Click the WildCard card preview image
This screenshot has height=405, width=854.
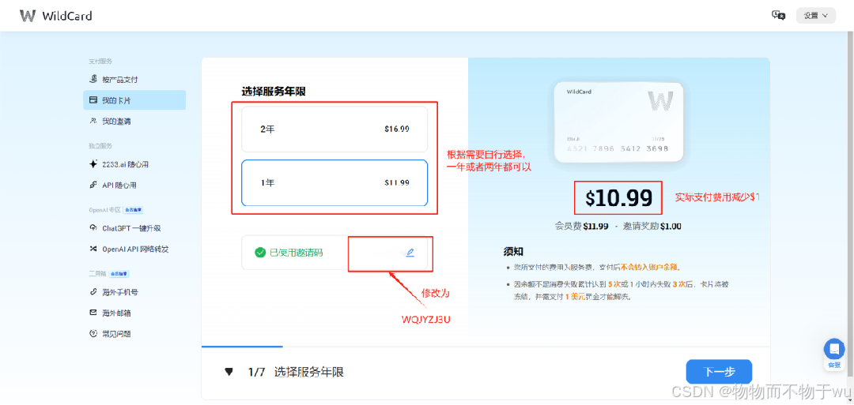point(618,122)
